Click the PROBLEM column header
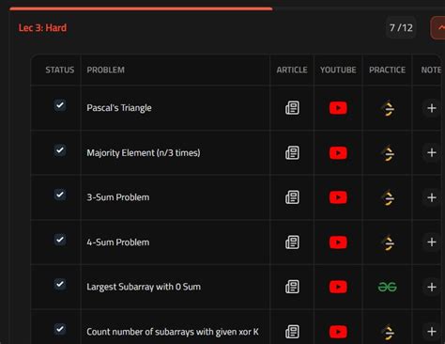The image size is (445, 344). point(106,70)
